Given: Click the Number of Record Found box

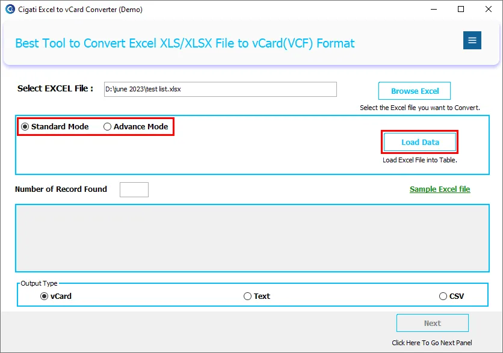Looking at the screenshot, I should coord(134,190).
